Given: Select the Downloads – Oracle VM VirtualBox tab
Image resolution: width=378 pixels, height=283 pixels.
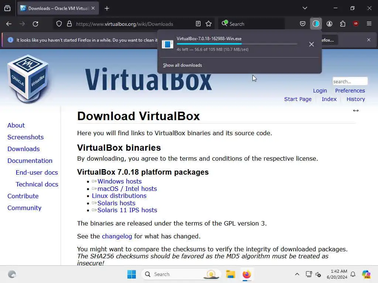Looking at the screenshot, I should tap(58, 8).
